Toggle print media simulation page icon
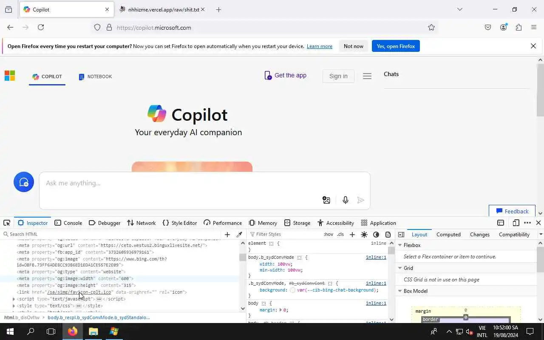This screenshot has width=544, height=340. [388, 234]
